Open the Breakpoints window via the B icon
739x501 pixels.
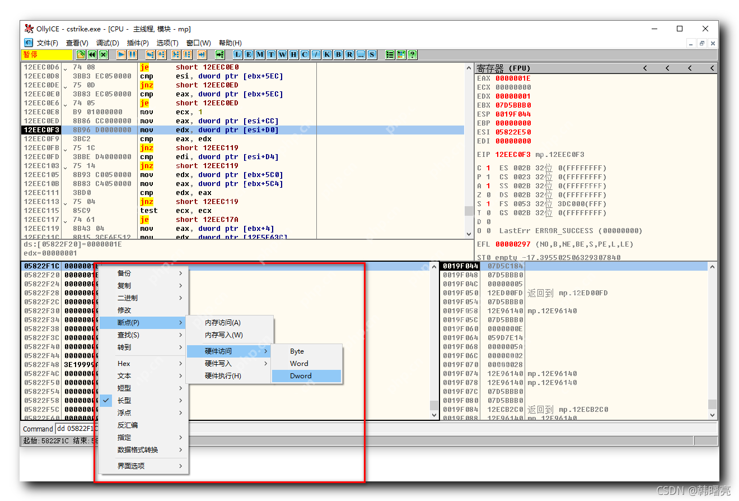coord(338,54)
